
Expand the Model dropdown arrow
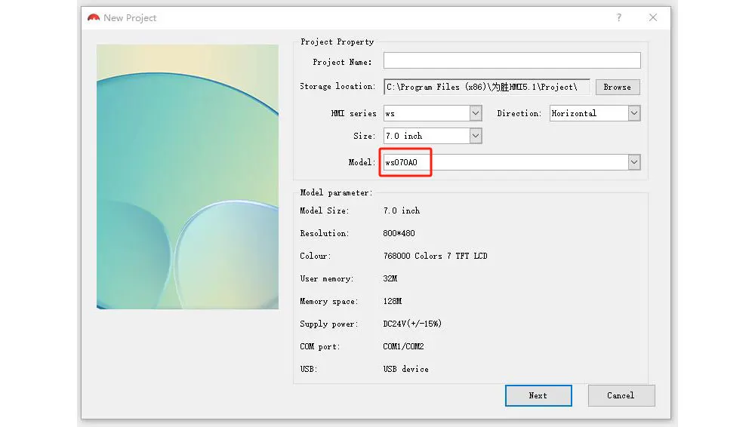(634, 162)
